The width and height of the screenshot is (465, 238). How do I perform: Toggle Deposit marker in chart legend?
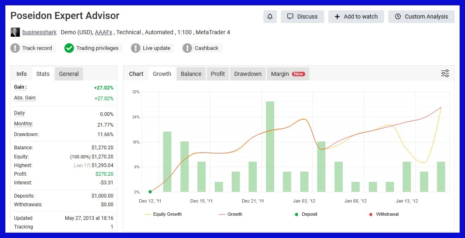[306, 214]
